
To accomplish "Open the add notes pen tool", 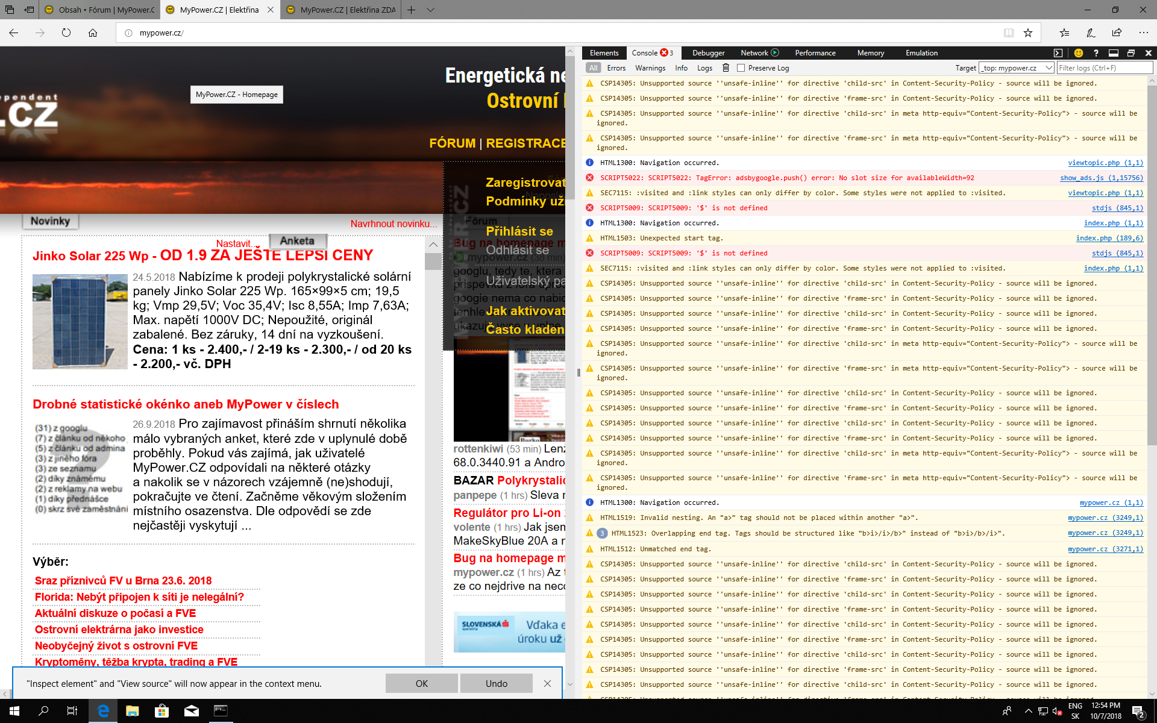I will (1091, 33).
